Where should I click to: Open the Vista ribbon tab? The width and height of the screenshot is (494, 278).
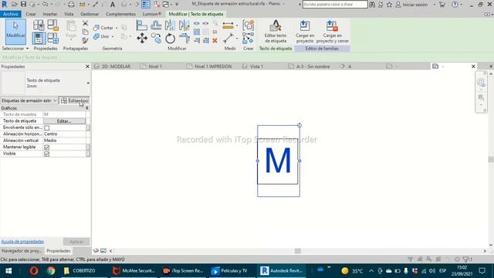click(x=69, y=14)
